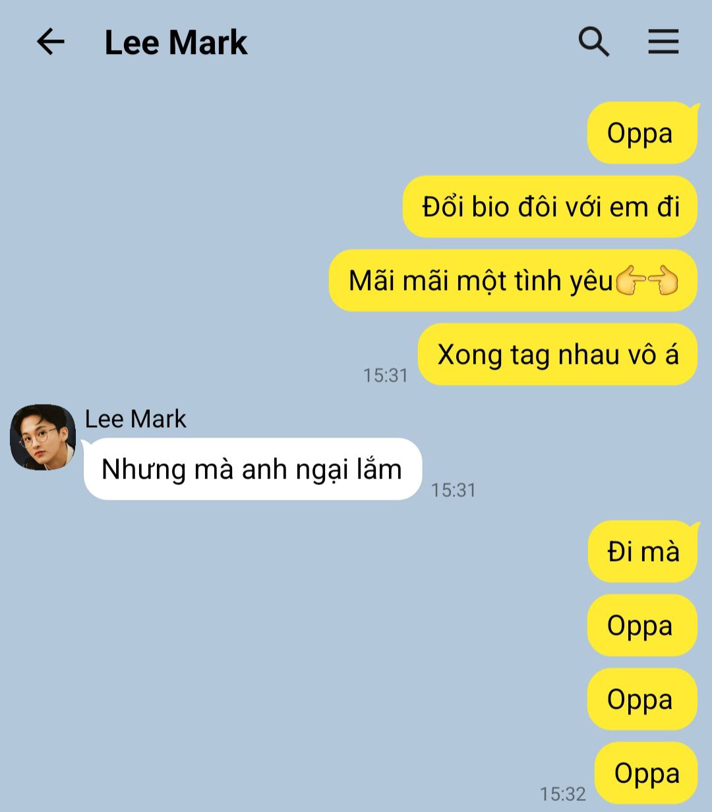Image resolution: width=712 pixels, height=812 pixels.
Task: Select message "Xong tag nhau vô á"
Action: [x=558, y=354]
